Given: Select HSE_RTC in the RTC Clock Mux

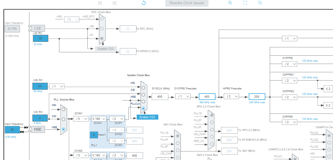Looking at the screenshot, I should point(102,18).
